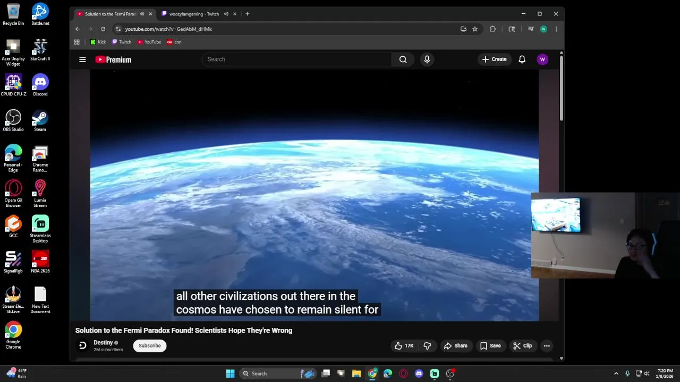Open the Destiny channel avatar
This screenshot has height=382, width=680.
pos(82,346)
